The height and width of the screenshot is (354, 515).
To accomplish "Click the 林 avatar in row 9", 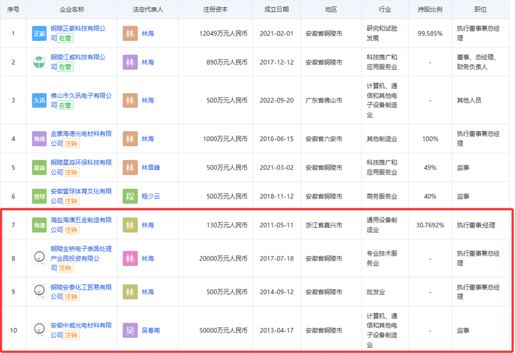I will point(130,292).
